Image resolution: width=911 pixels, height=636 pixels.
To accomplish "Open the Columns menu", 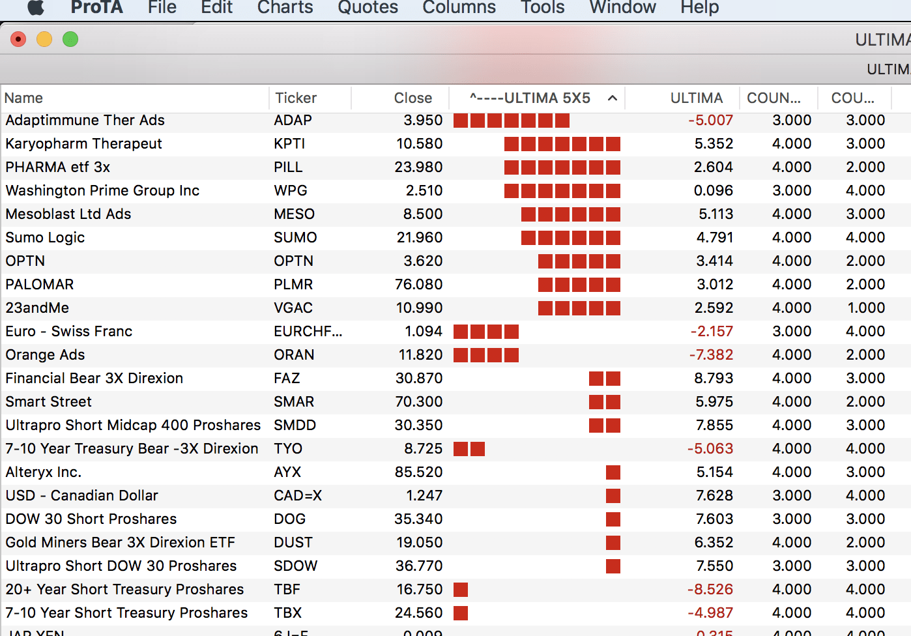I will (459, 7).
